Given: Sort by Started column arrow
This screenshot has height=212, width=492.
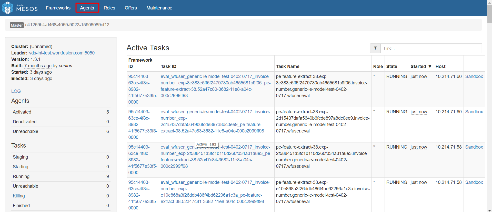Looking at the screenshot, I should click(x=430, y=66).
